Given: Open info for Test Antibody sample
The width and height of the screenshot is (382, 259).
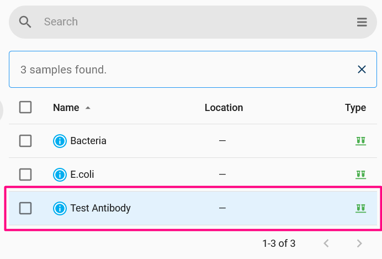Looking at the screenshot, I should (x=60, y=208).
